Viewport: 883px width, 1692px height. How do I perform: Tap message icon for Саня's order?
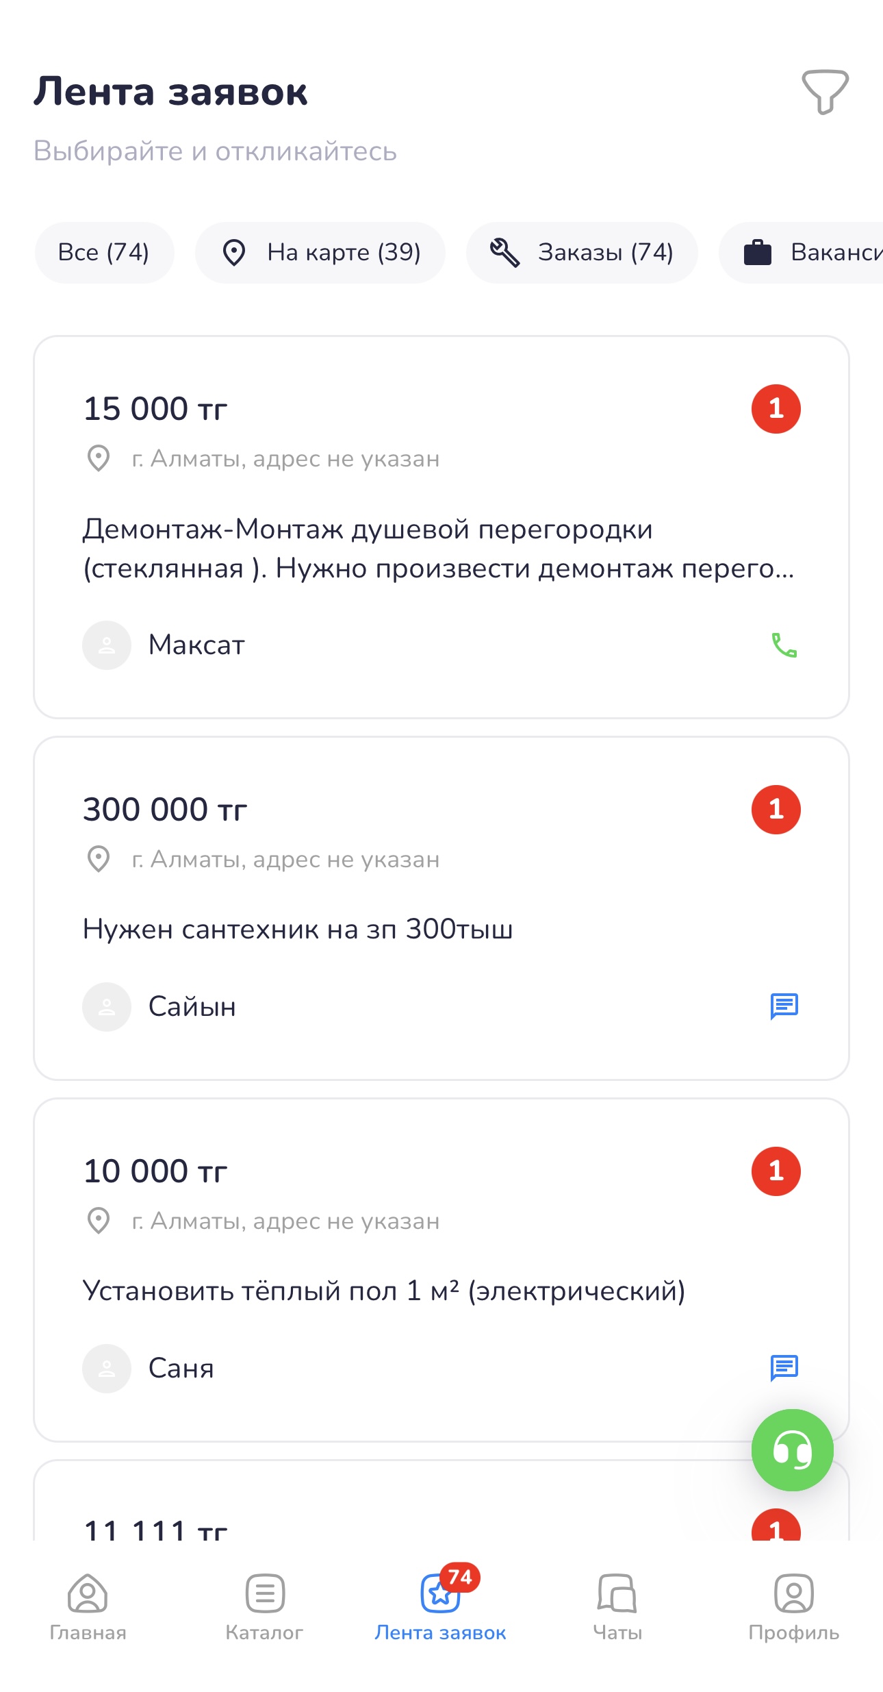(784, 1368)
